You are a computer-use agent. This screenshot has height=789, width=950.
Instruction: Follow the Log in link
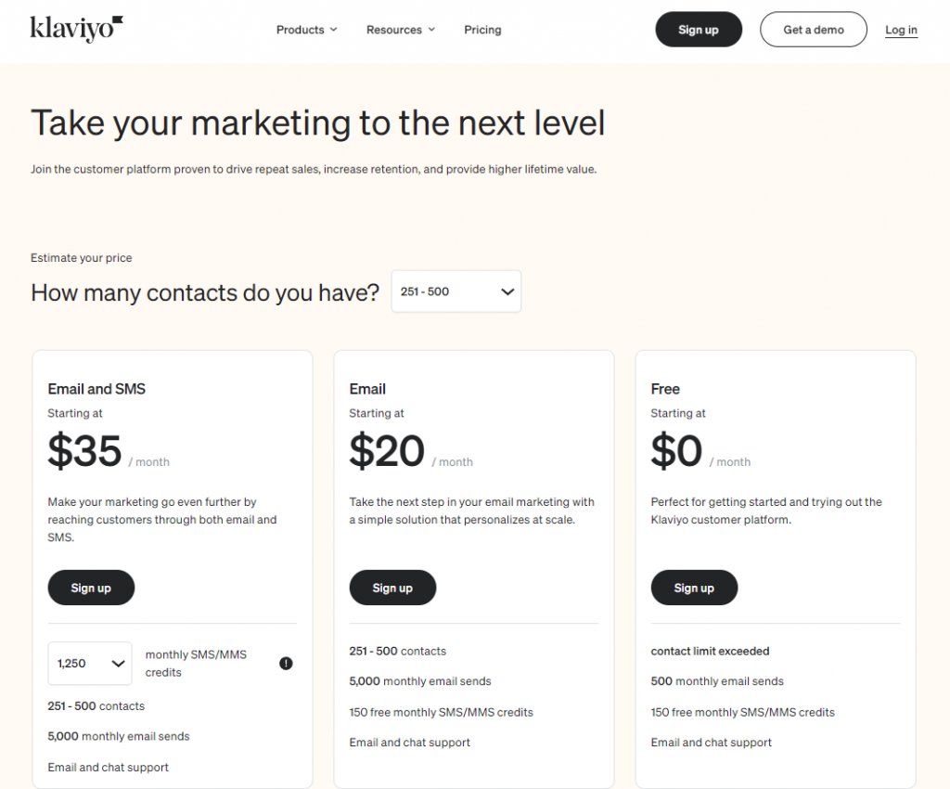coord(901,30)
